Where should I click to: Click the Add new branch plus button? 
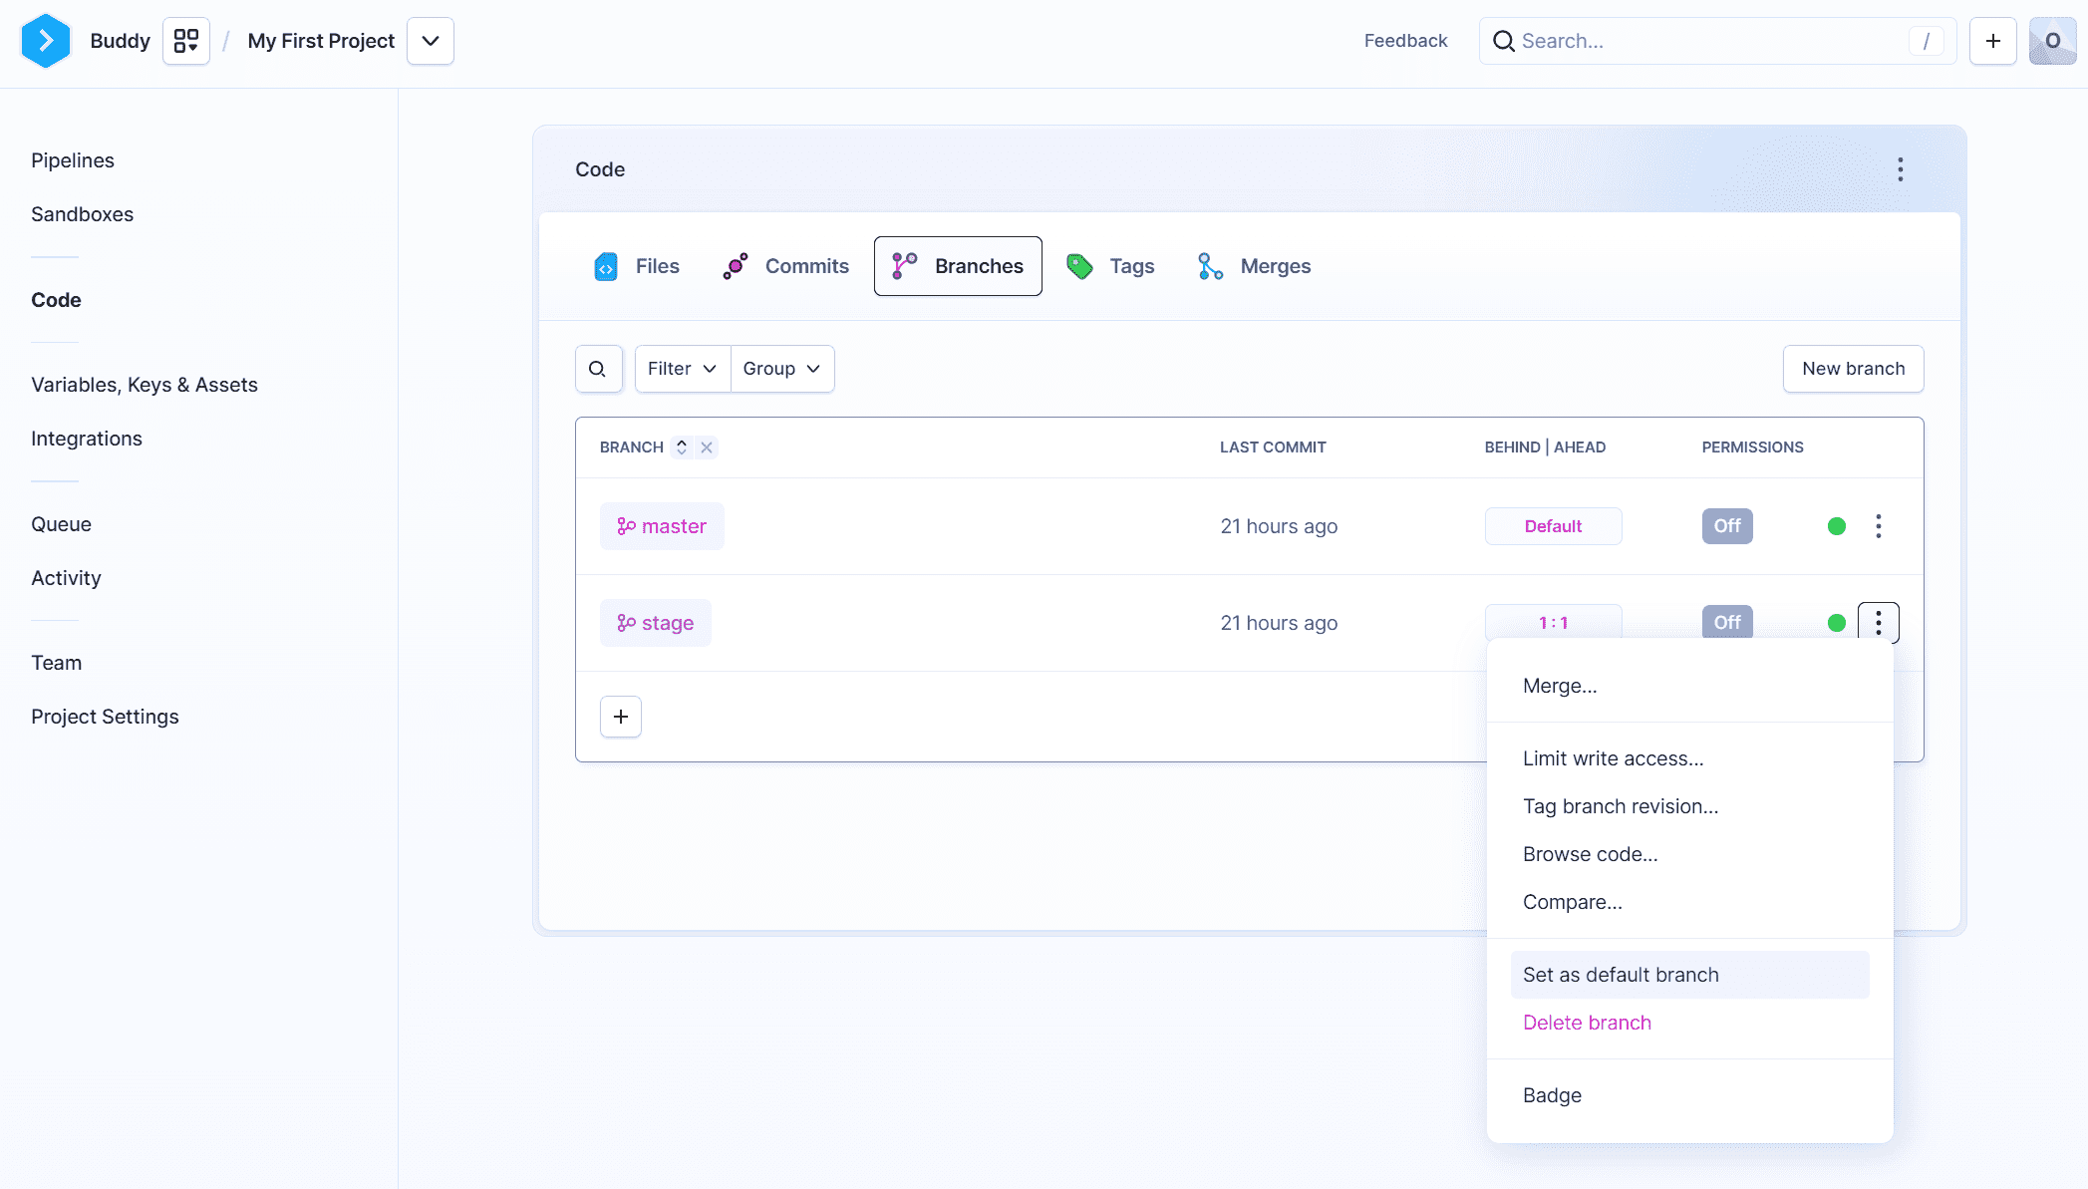(620, 716)
